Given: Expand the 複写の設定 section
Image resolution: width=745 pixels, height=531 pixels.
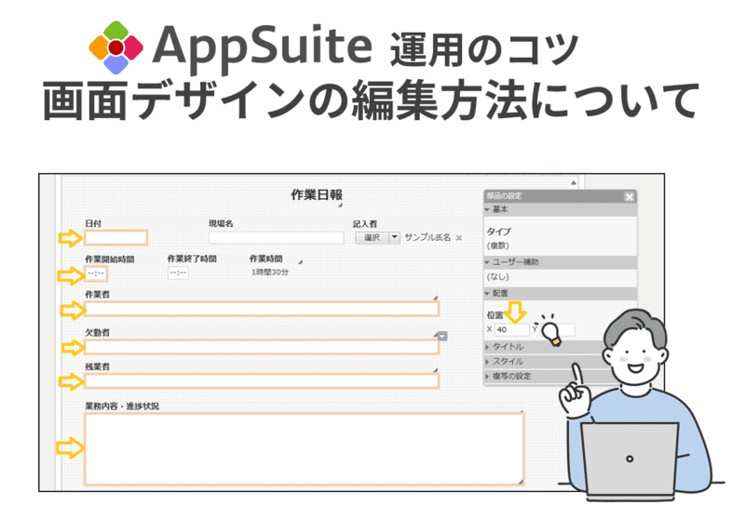Looking at the screenshot, I should (x=544, y=377).
